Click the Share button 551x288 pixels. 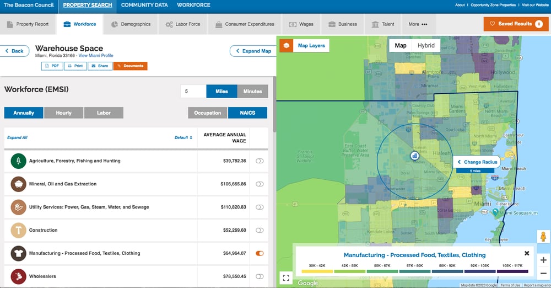coord(100,66)
